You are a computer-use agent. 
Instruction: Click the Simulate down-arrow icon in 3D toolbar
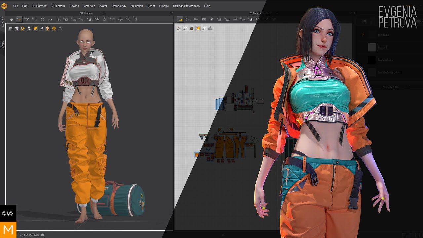coord(12,19)
